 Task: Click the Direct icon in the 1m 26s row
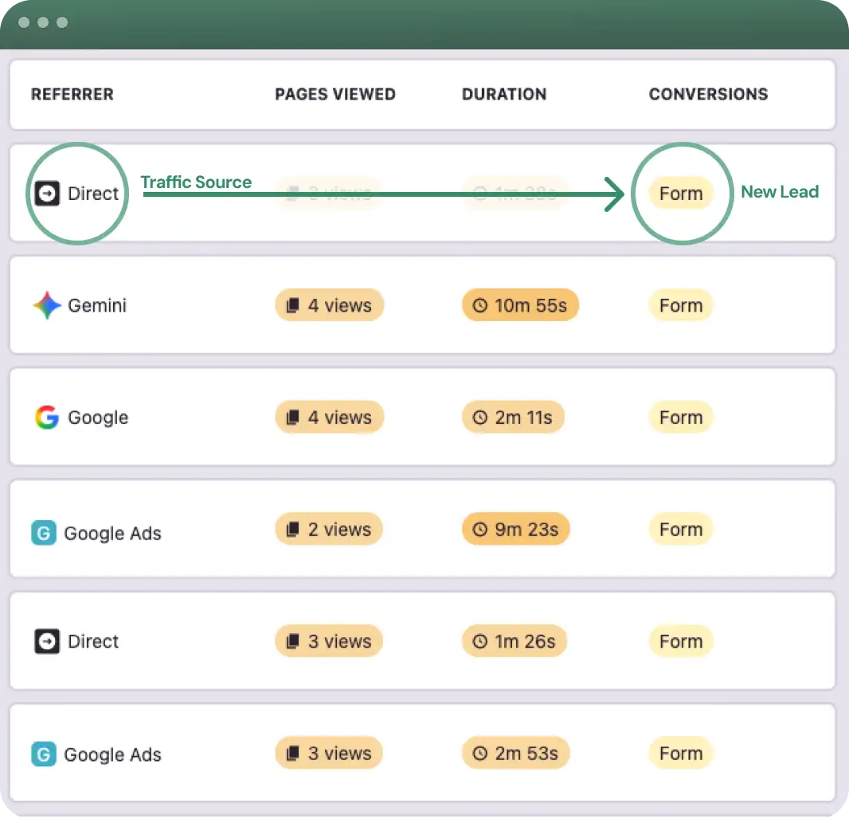47,641
